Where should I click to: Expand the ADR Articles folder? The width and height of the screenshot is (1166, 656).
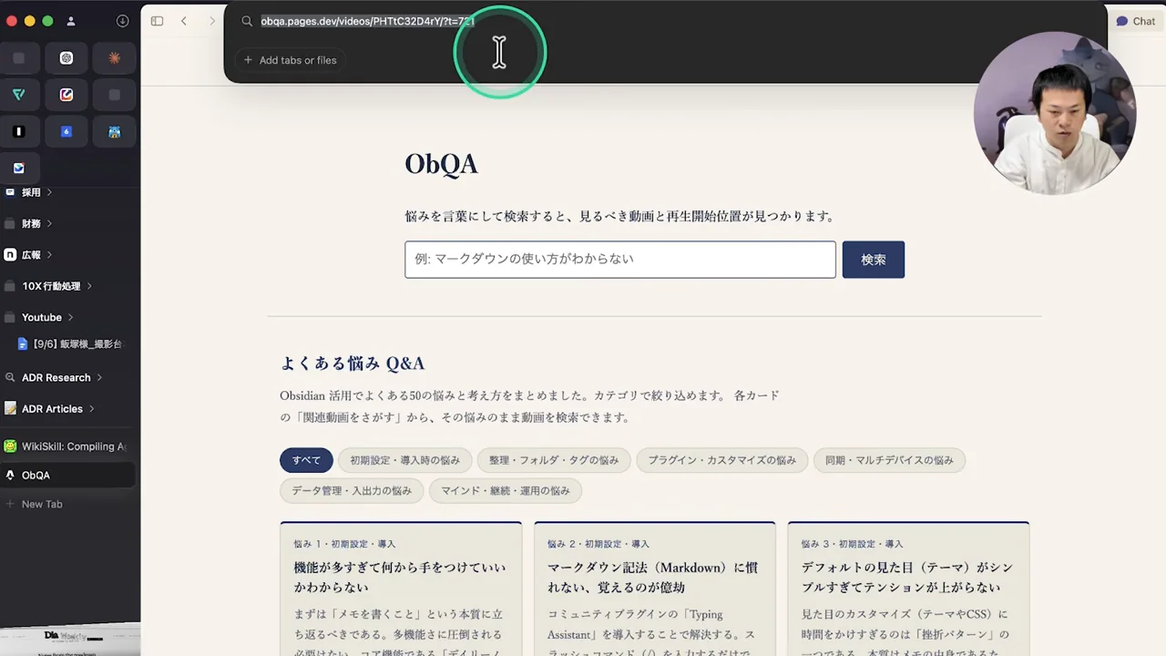(x=91, y=408)
